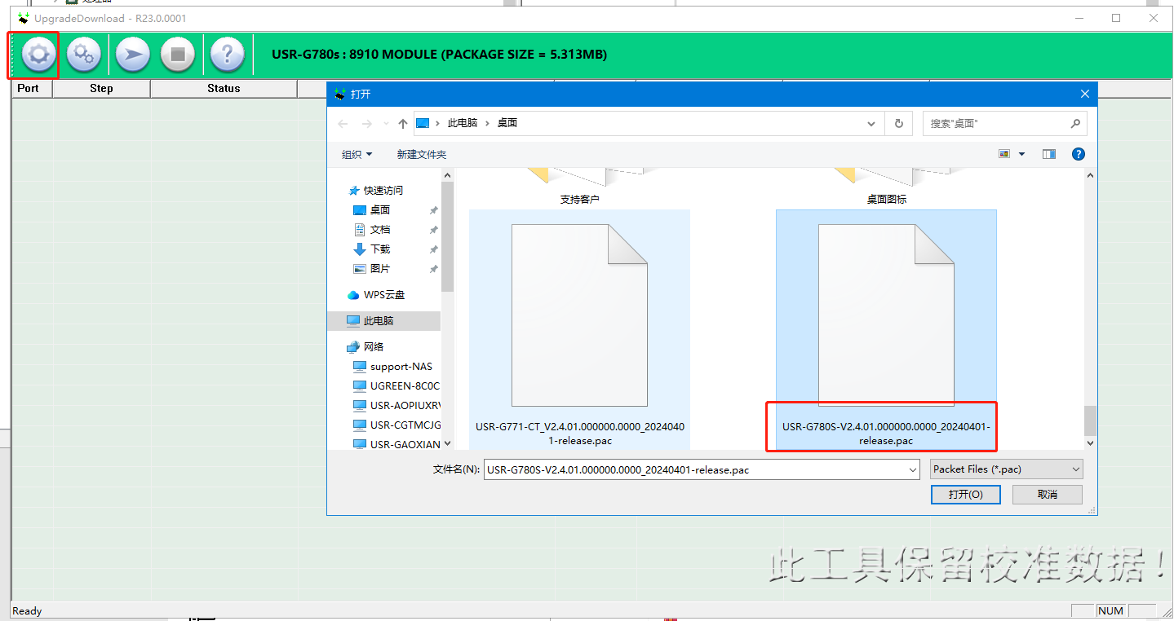Screen dimensions: 1174x621
Task: Click the 取消 button
Action: click(x=1048, y=495)
